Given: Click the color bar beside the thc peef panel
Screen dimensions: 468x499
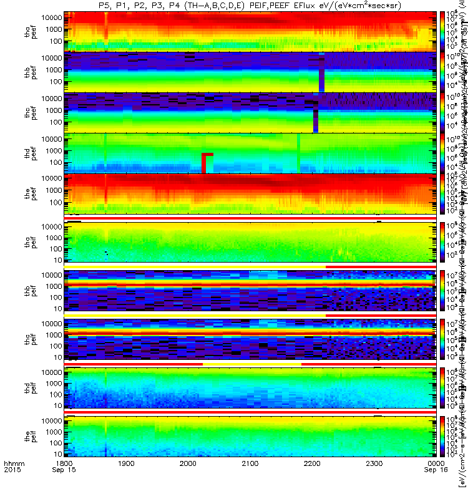Looking at the screenshot, I should [x=442, y=113].
